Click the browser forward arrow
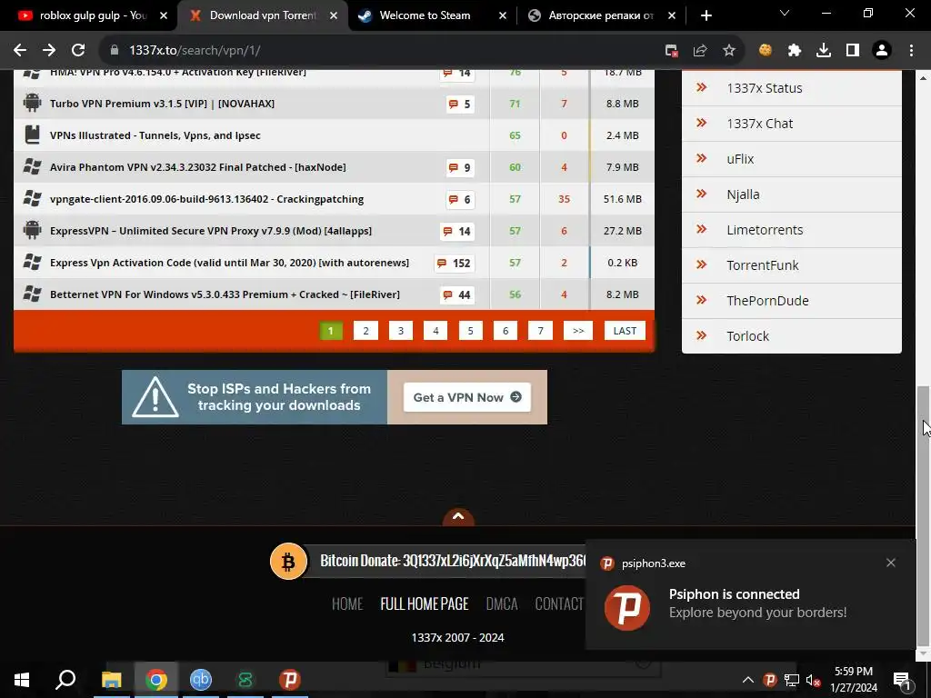The width and height of the screenshot is (931, 698). point(49,51)
